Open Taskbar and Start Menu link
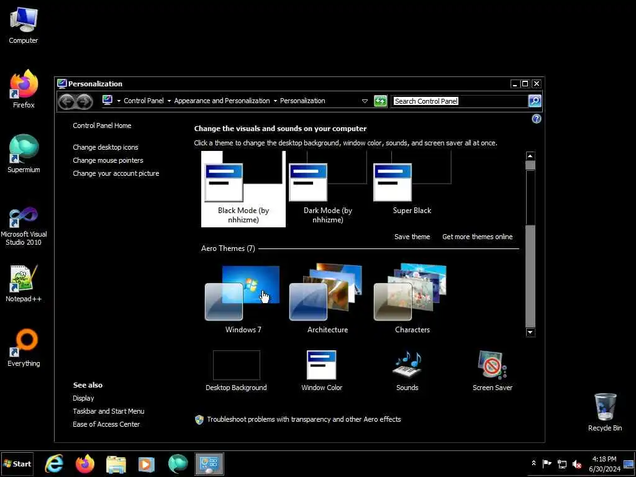Image resolution: width=636 pixels, height=477 pixels. (108, 411)
